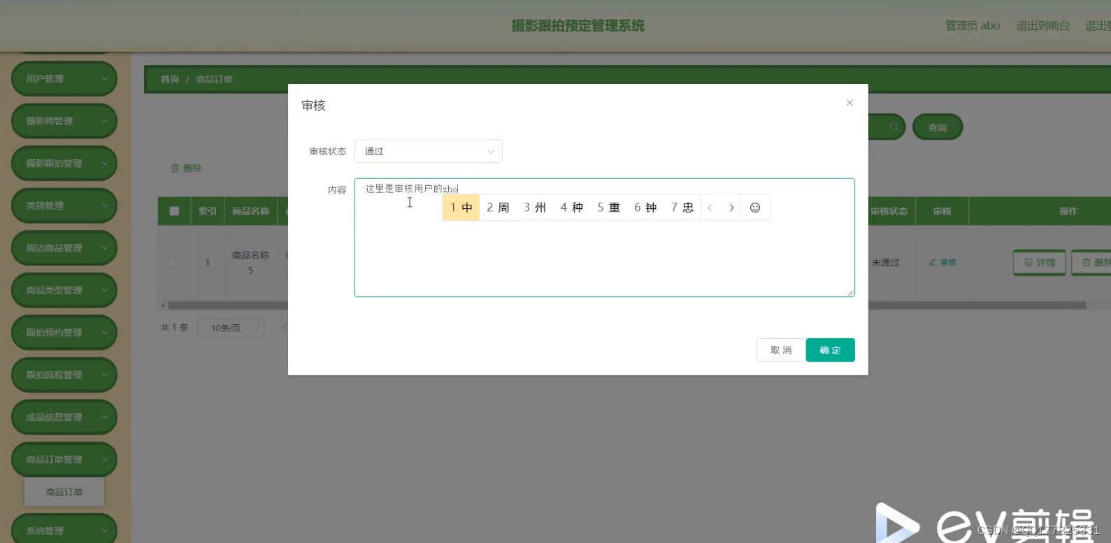Expand the 系统管理 sidebar menu
This screenshot has width=1111, height=543.
(64, 530)
